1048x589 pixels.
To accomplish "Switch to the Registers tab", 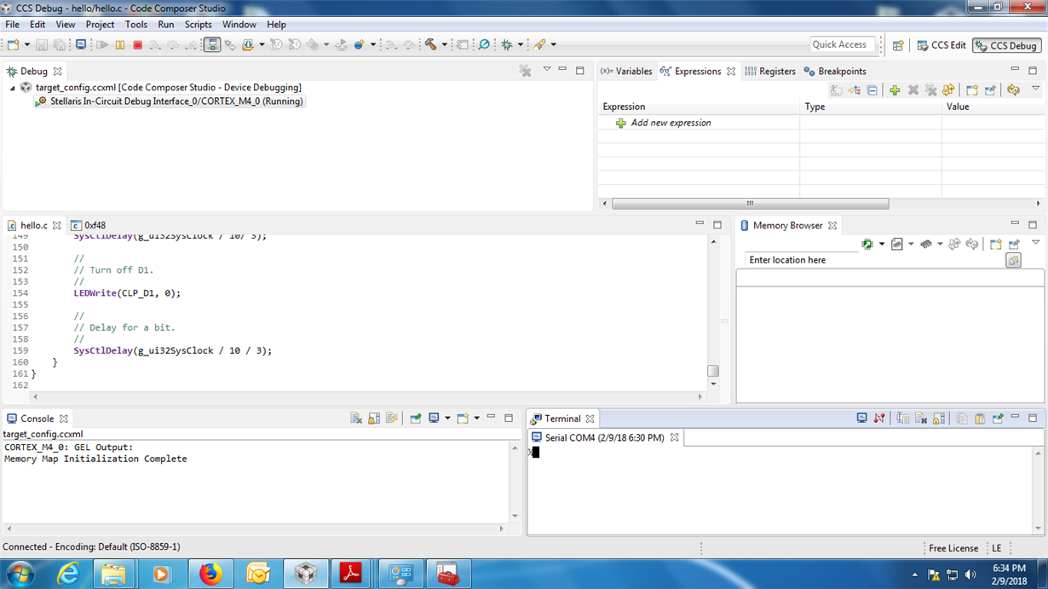I will click(x=770, y=72).
